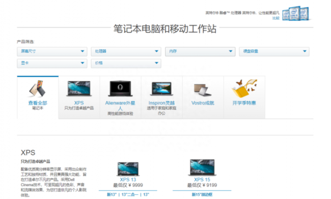Screen dimensions: 331x199
Task: Click the 只为打造卓越产品 subtitle under XPS heading
Action: [36, 161]
